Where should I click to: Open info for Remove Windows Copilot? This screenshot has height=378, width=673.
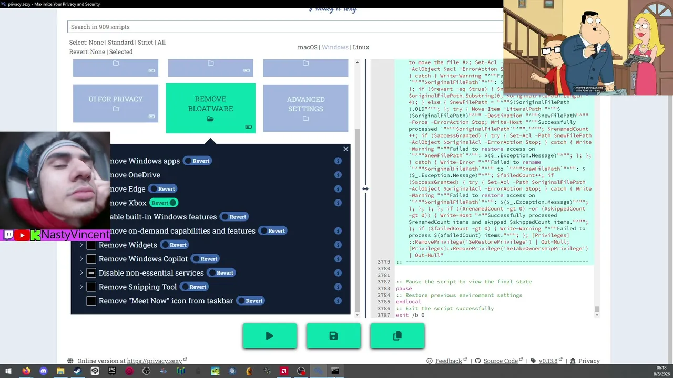338,259
